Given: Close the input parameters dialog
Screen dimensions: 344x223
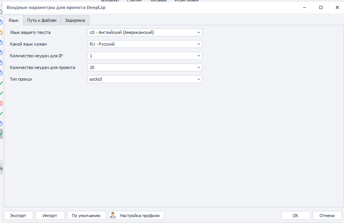Looking at the screenshot, I should click(337, 7).
